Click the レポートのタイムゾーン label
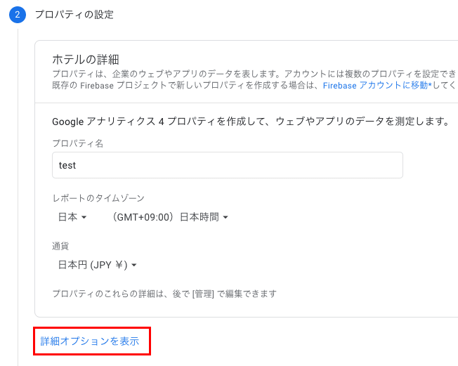Viewport: 458px width, 366px height. [98, 198]
